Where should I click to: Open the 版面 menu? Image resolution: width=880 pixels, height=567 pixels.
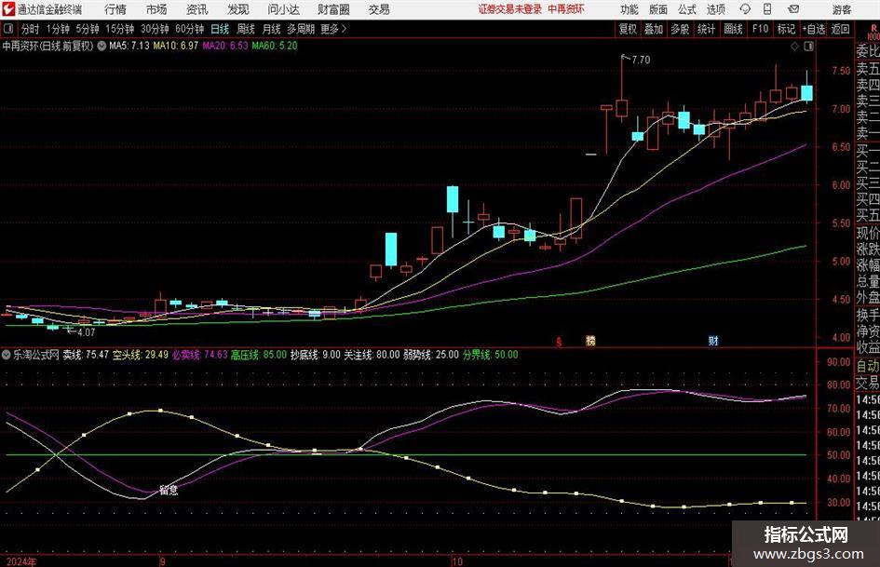click(657, 9)
